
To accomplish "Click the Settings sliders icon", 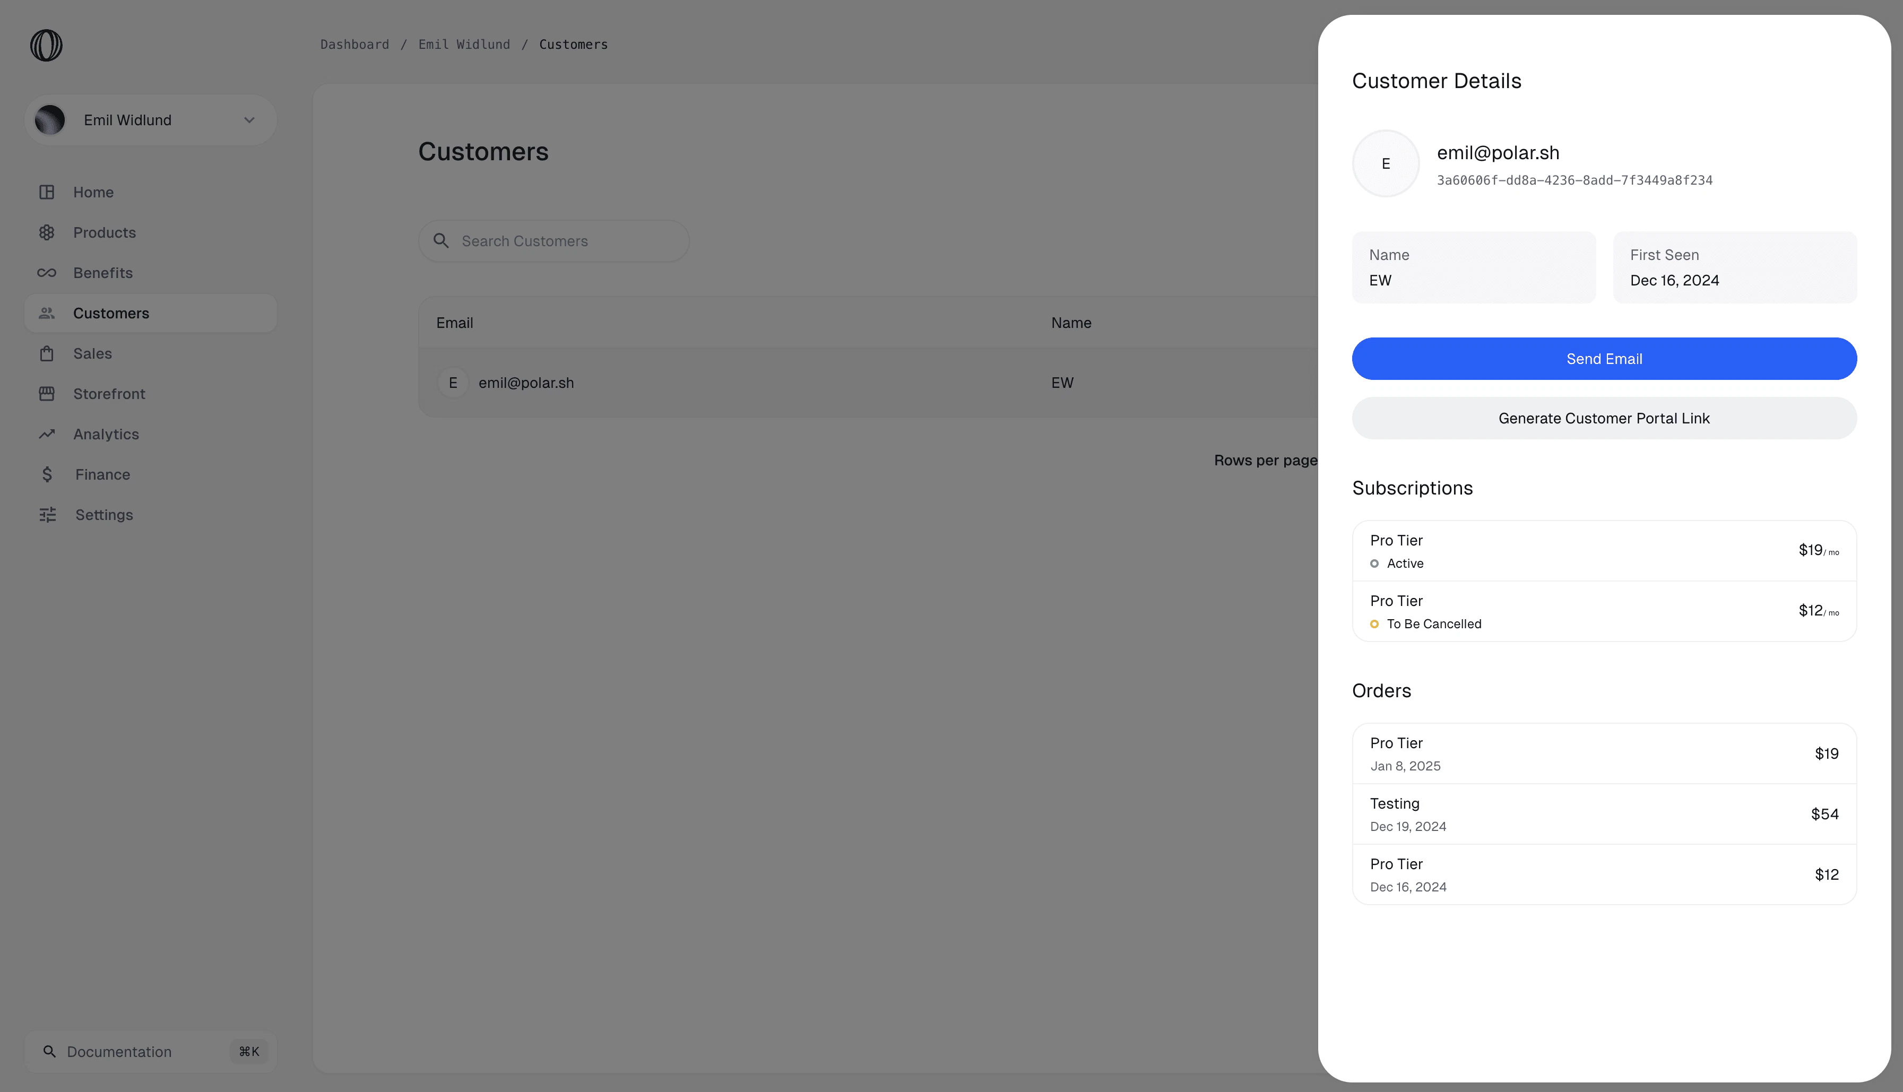I will [x=47, y=515].
